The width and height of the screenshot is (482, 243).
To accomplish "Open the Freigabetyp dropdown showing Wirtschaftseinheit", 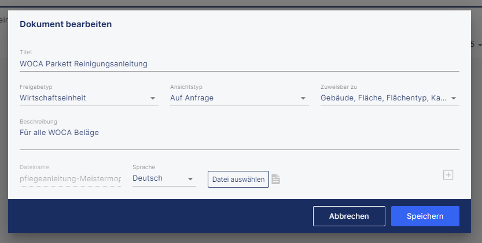I will pos(89,98).
